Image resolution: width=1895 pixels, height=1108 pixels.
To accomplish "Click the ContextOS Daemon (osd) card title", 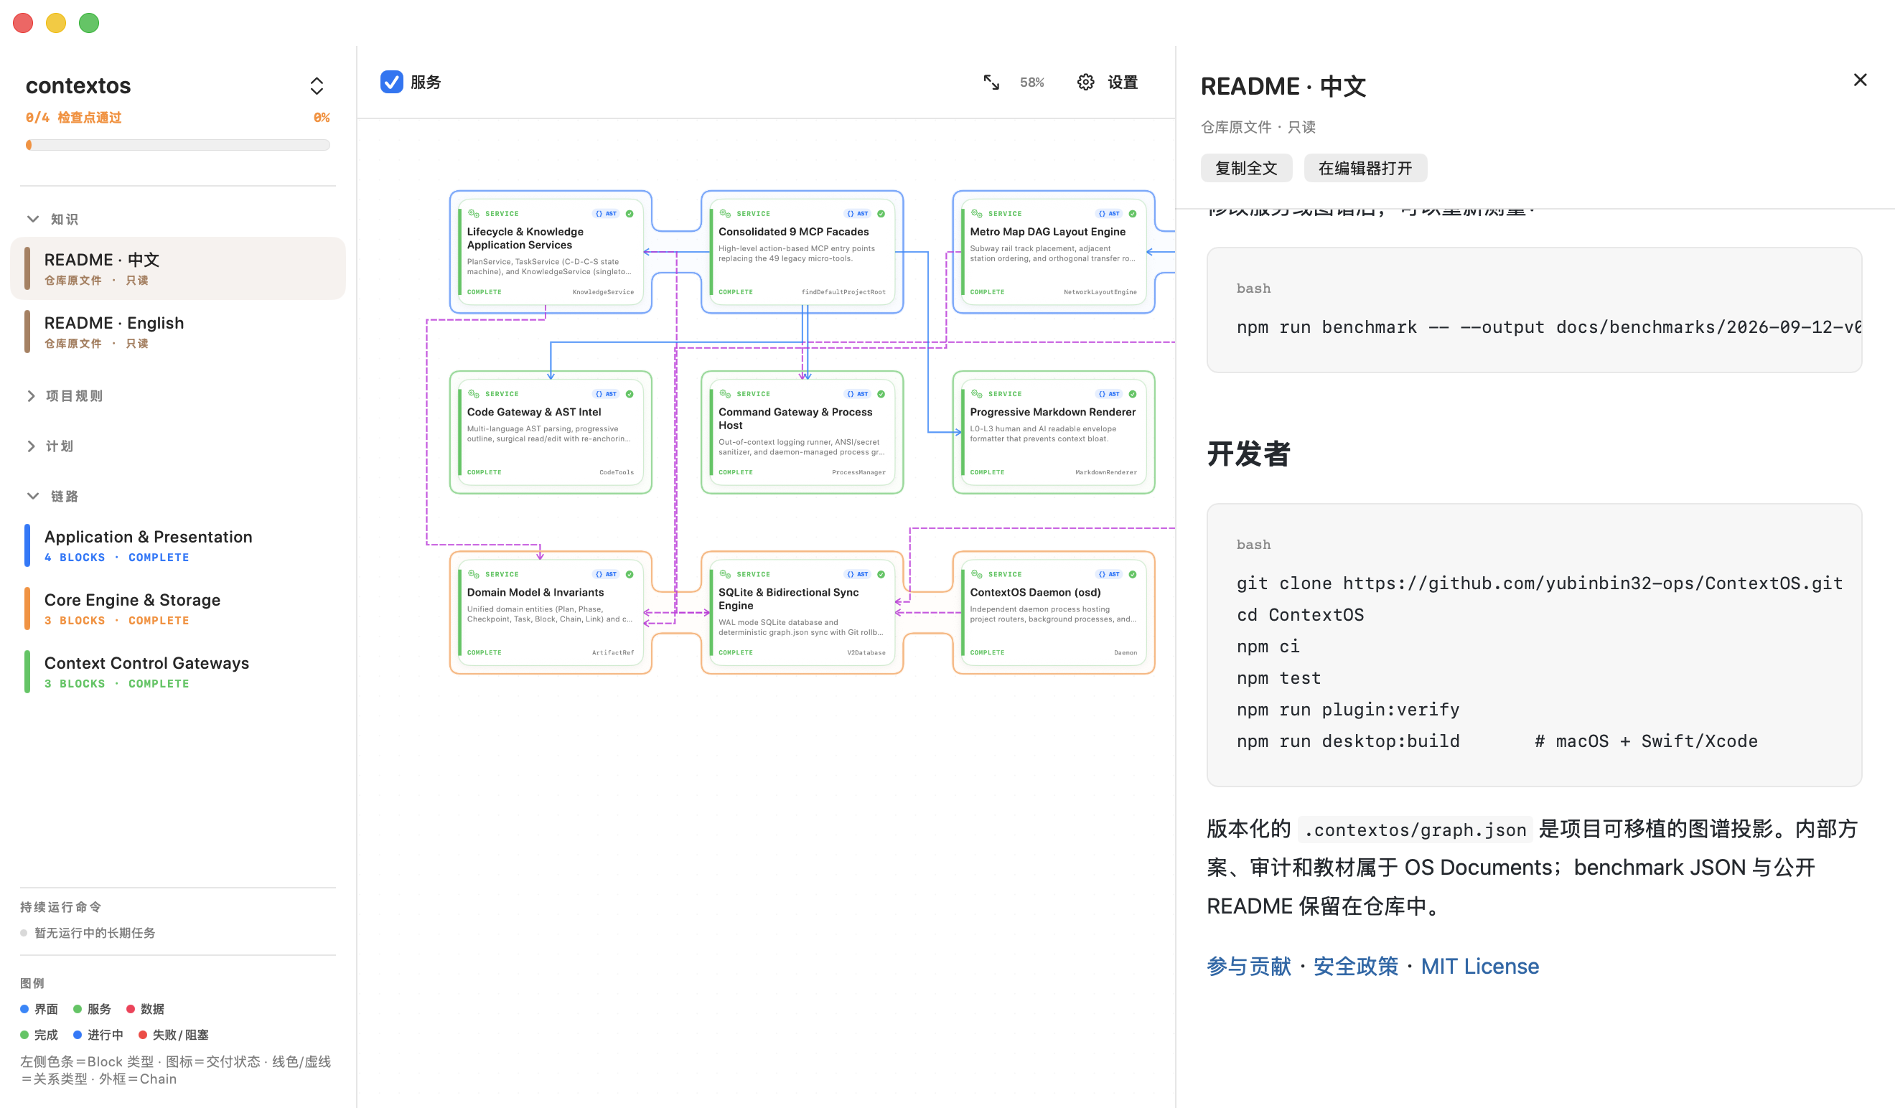I will click(1036, 592).
